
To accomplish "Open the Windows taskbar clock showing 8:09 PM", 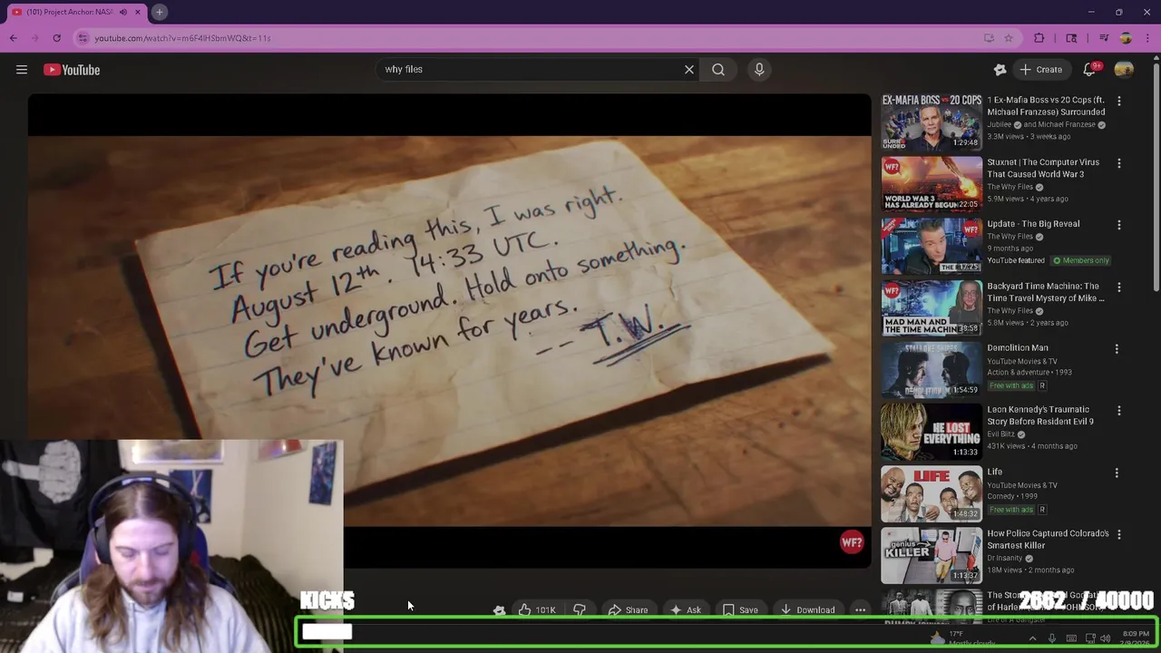I will tap(1136, 638).
